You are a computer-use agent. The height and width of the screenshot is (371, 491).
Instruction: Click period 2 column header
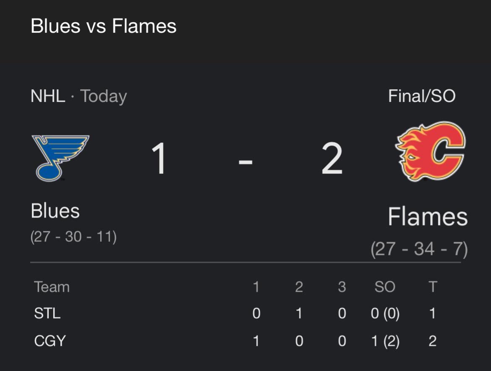pos(299,287)
